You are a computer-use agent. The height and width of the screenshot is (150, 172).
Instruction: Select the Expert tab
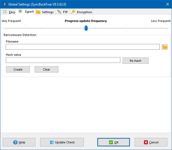tap(26, 12)
